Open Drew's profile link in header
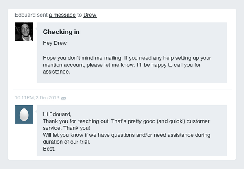Screen dimensions: 244x169 [90, 15]
